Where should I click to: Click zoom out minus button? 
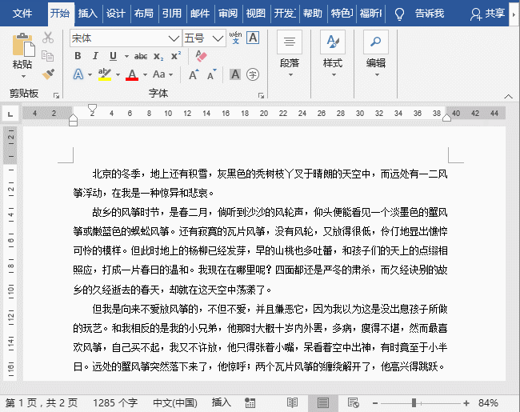[x=375, y=403]
